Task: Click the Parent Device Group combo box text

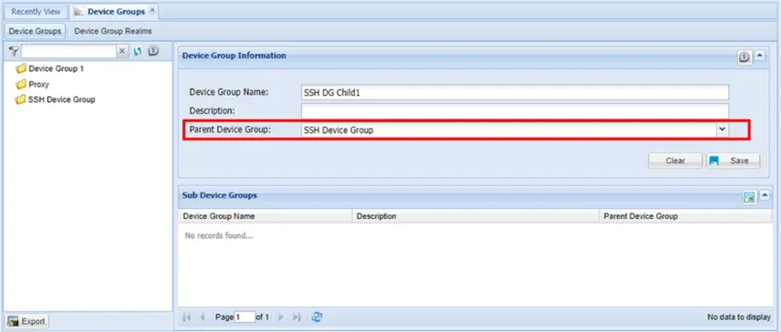Action: (x=508, y=130)
